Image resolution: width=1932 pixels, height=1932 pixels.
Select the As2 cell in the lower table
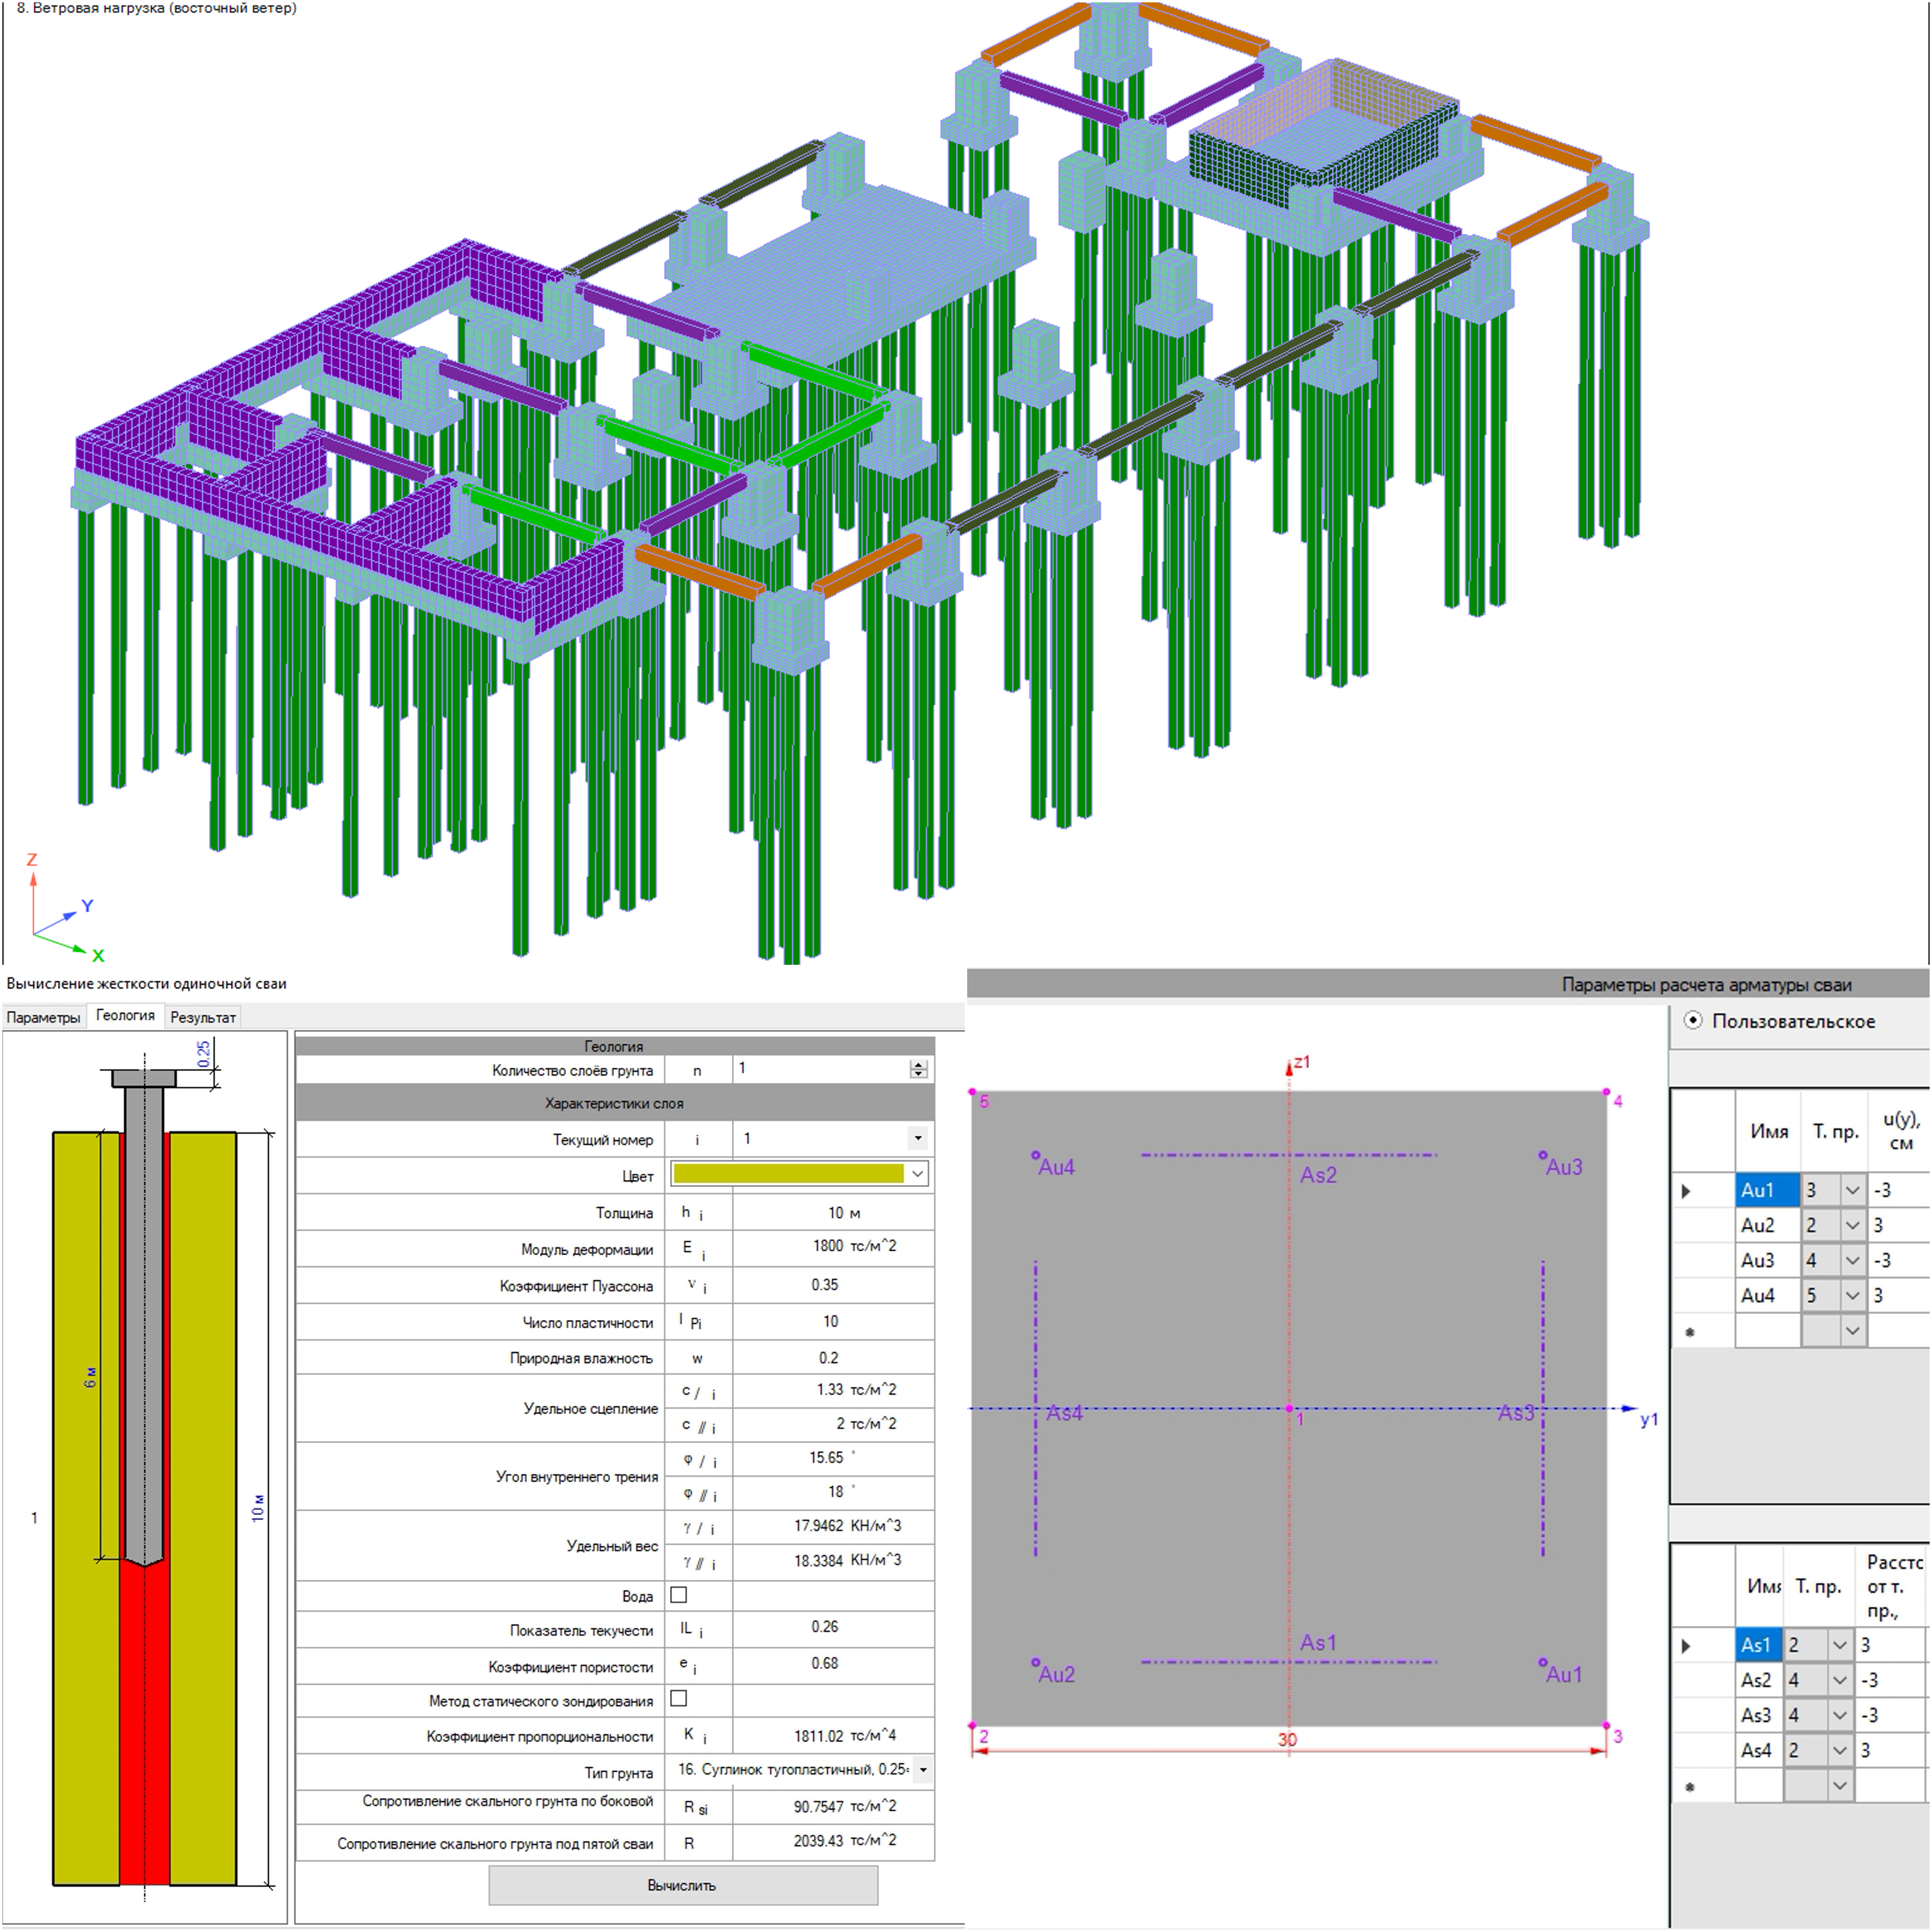tap(1756, 1680)
